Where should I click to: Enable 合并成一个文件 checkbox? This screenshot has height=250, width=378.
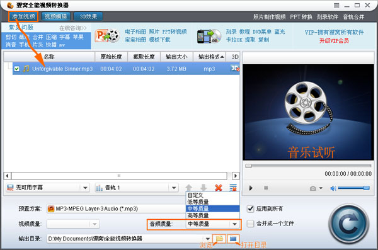point(251,224)
